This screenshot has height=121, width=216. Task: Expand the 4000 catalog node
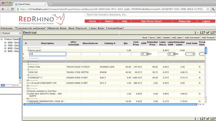[5, 43]
